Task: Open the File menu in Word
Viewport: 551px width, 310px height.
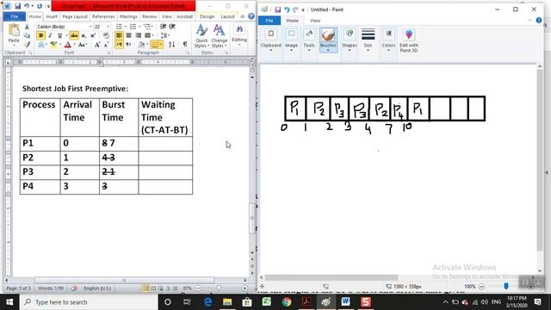Action: (x=15, y=16)
